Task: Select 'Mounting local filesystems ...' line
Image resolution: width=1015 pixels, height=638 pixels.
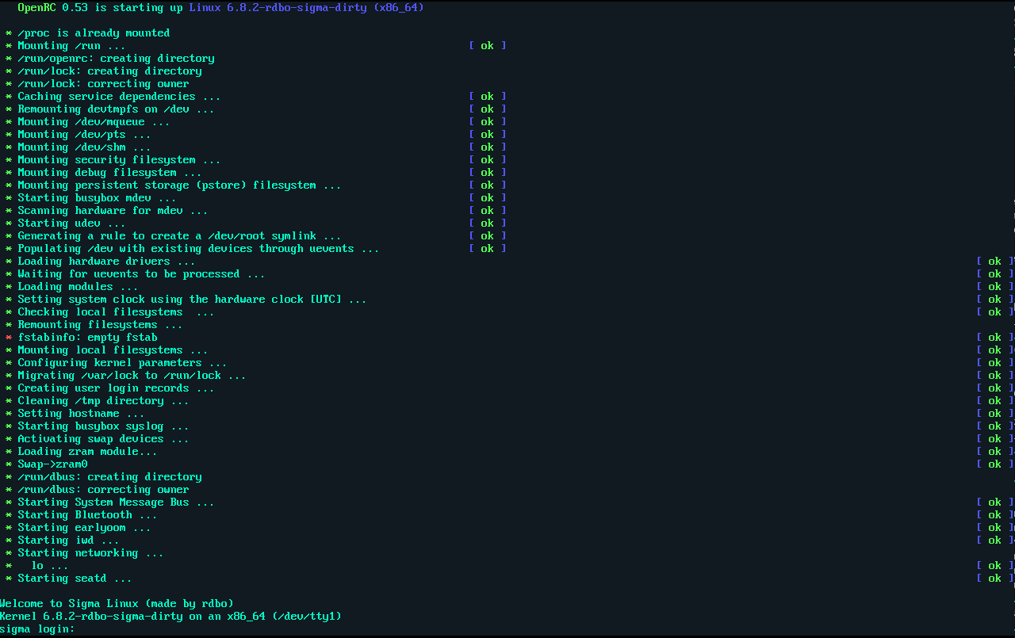Action: click(x=113, y=350)
